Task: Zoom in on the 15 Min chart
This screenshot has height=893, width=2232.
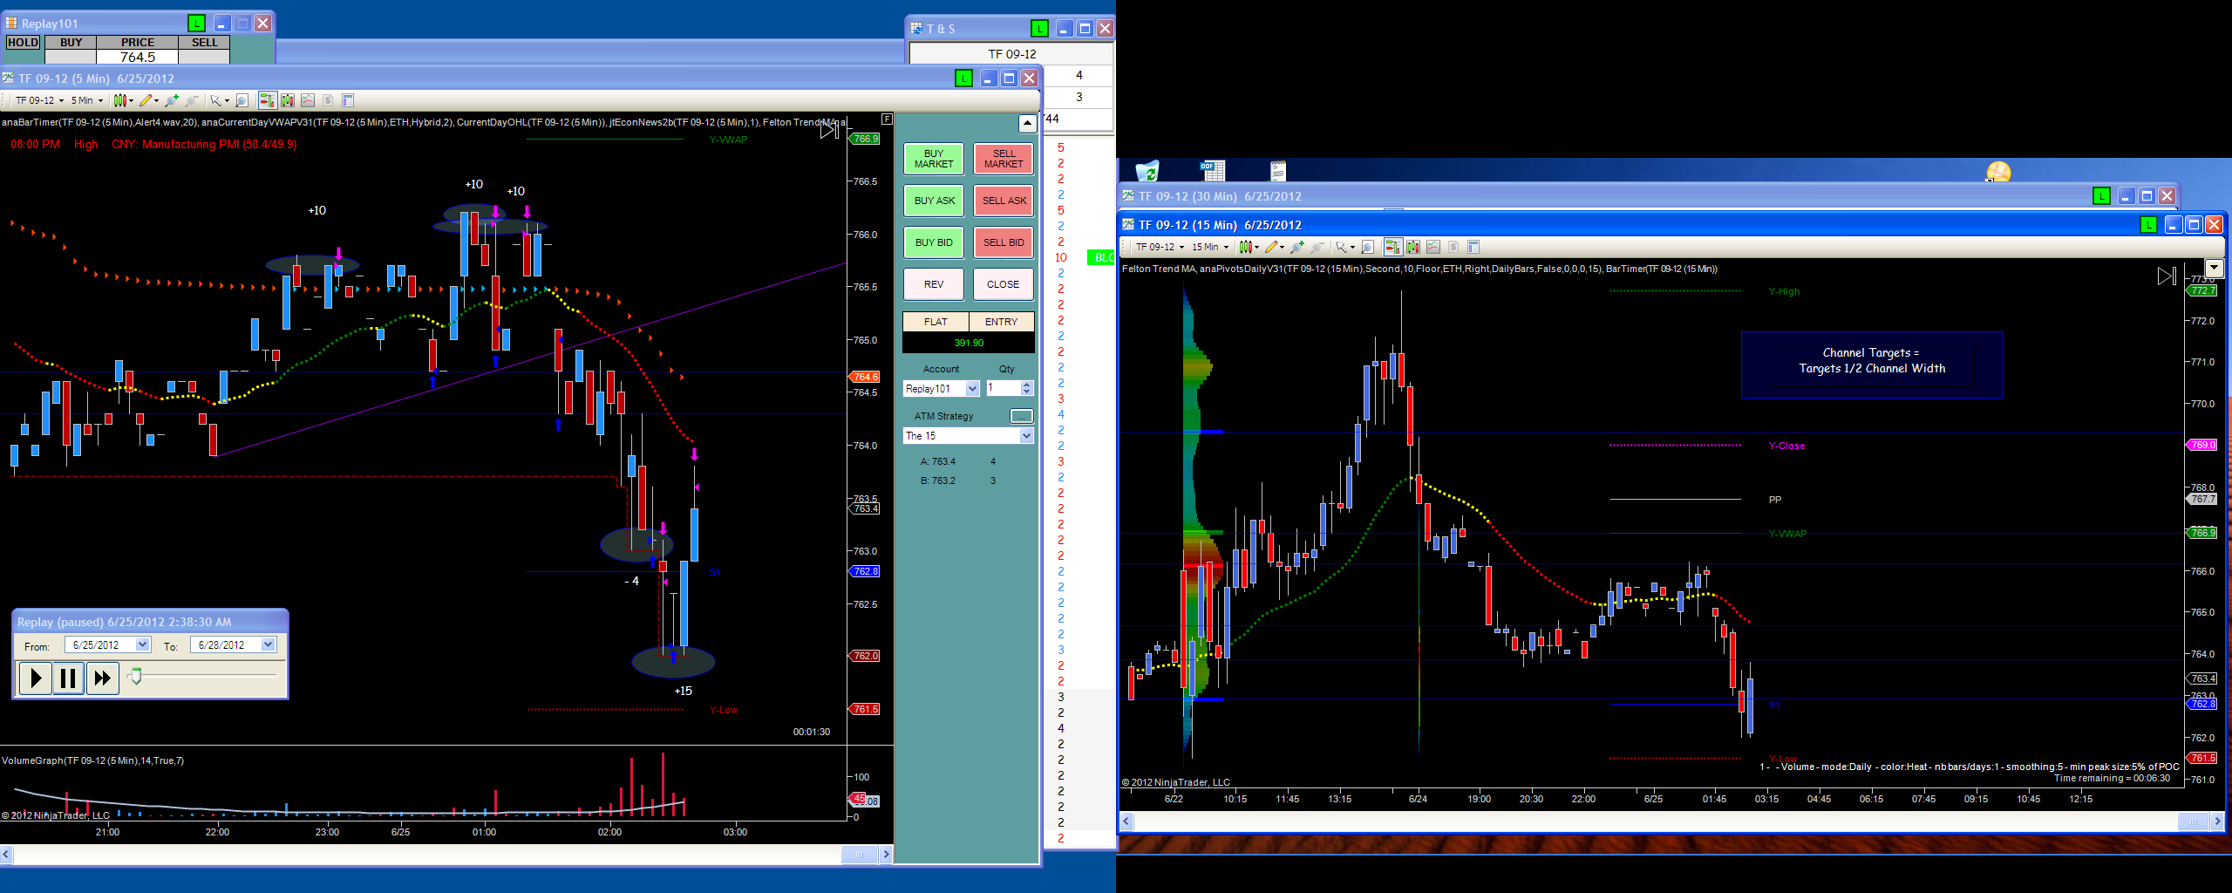Action: click(1297, 247)
